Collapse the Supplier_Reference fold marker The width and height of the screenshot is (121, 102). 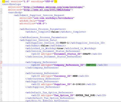click(x=1, y=81)
